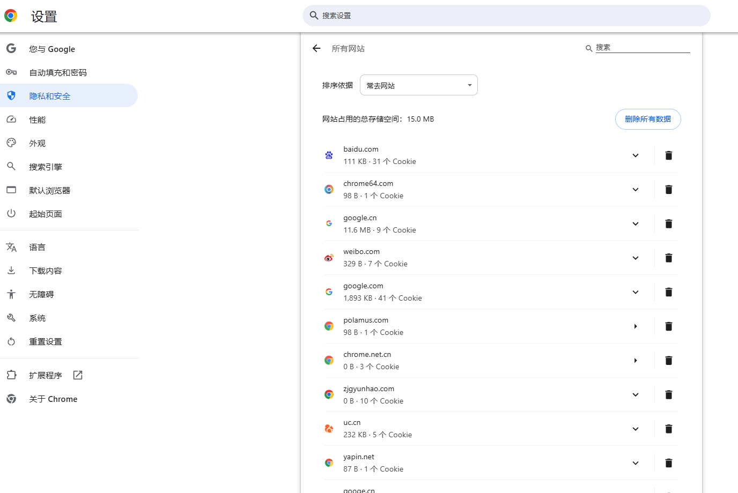Viewport: 738px width, 493px height.
Task: Click the trash icon for polamus.com
Action: point(668,326)
